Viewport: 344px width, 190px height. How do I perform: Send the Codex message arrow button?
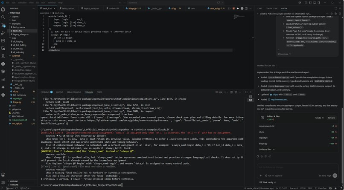click(335, 176)
